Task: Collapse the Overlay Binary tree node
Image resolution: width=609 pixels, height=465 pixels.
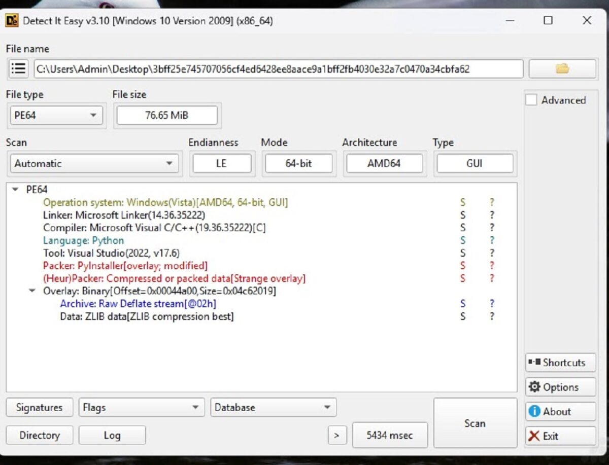Action: [x=32, y=291]
